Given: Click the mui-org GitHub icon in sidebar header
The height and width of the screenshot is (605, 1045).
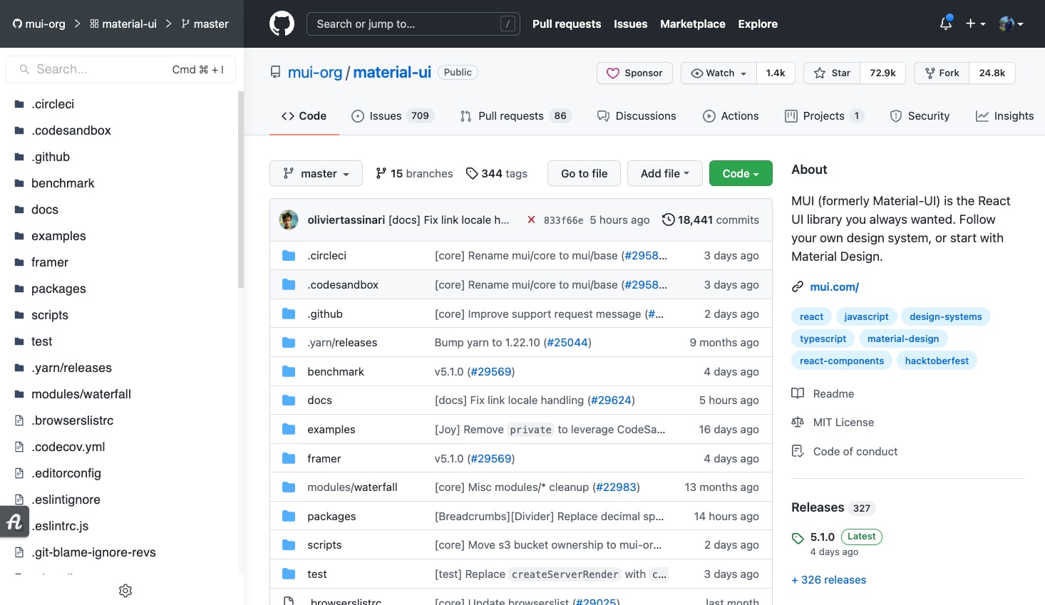Looking at the screenshot, I should point(17,24).
